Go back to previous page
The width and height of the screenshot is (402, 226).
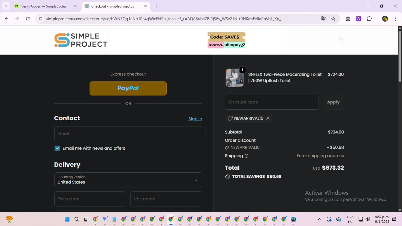click(x=7, y=19)
